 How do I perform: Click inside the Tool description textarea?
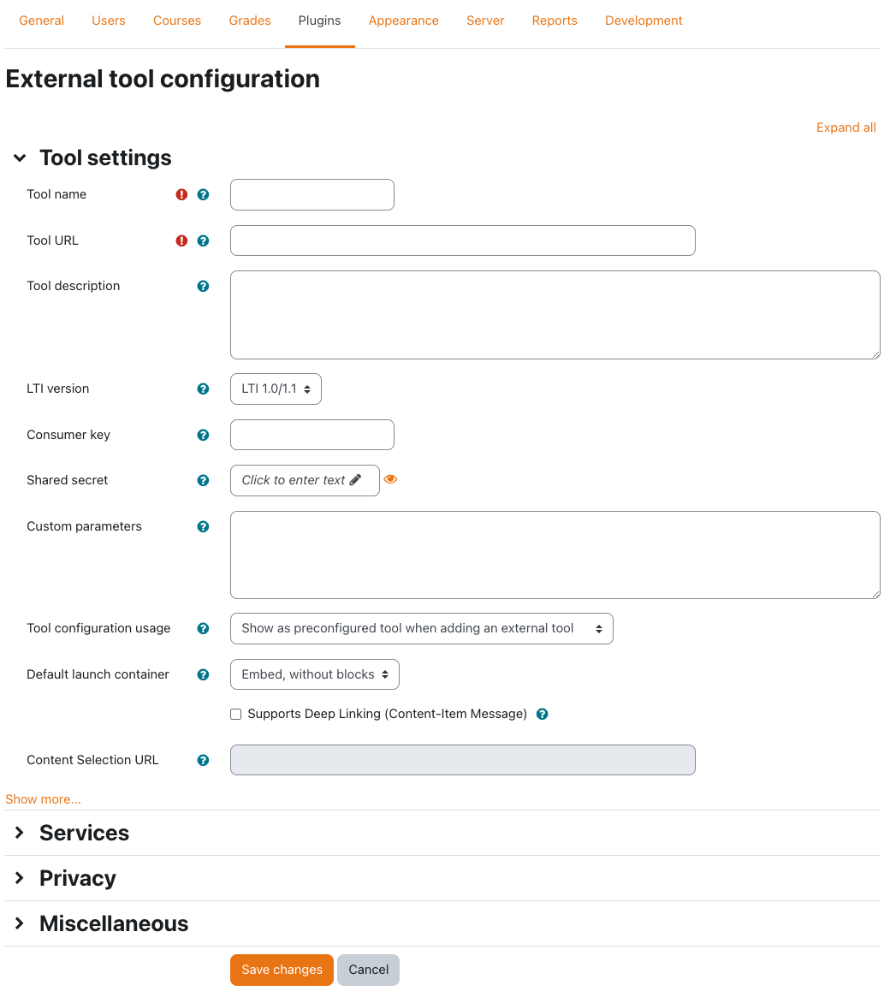tap(555, 314)
